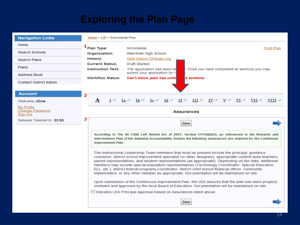
Task: Open section Ib tab
Action: [x=138, y=100]
